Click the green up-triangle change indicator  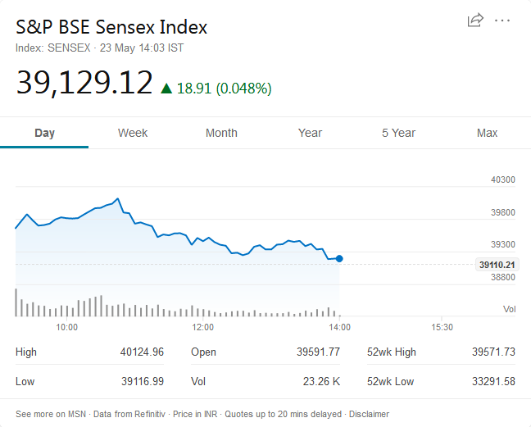(166, 88)
